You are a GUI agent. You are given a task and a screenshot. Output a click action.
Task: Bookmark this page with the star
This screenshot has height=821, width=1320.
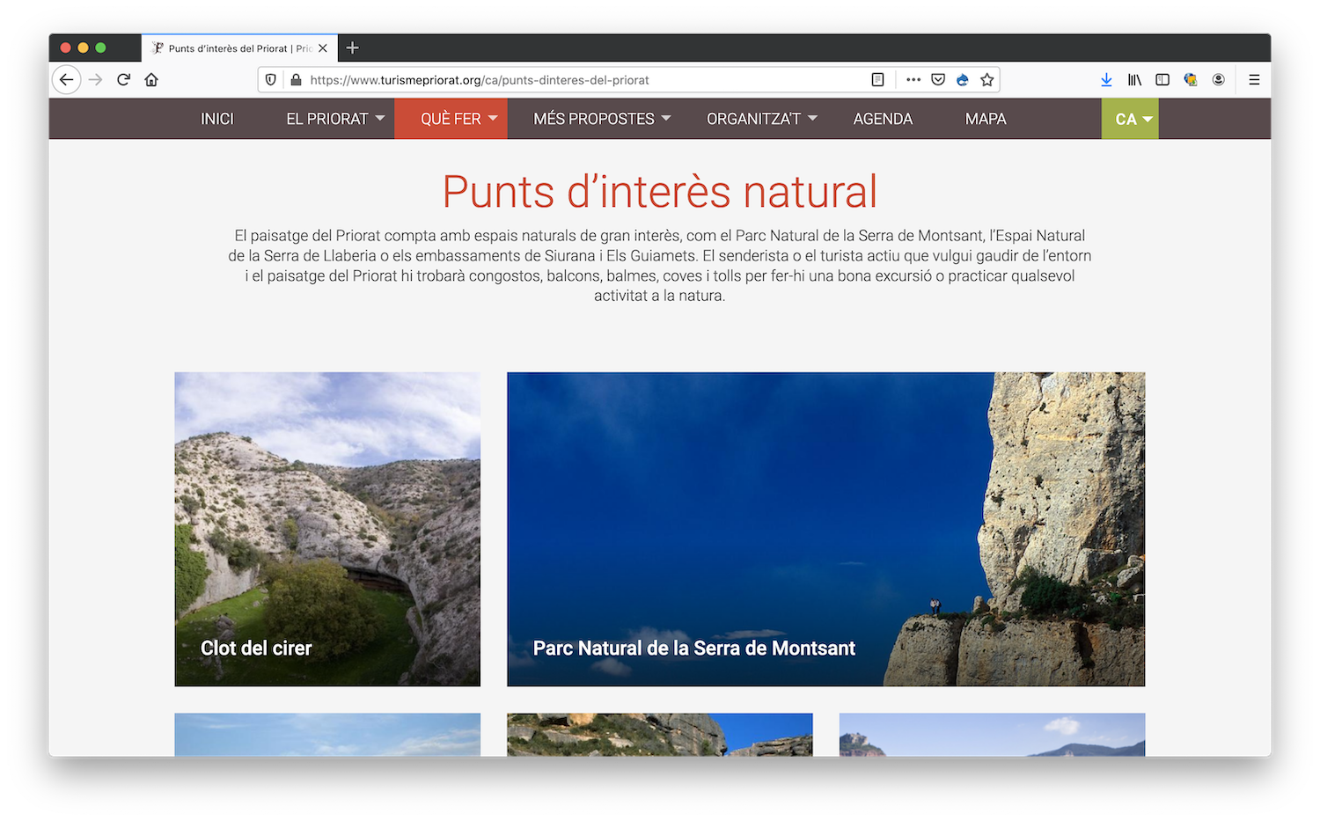(987, 80)
